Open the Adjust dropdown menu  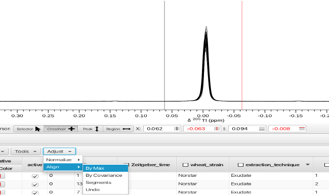point(59,151)
